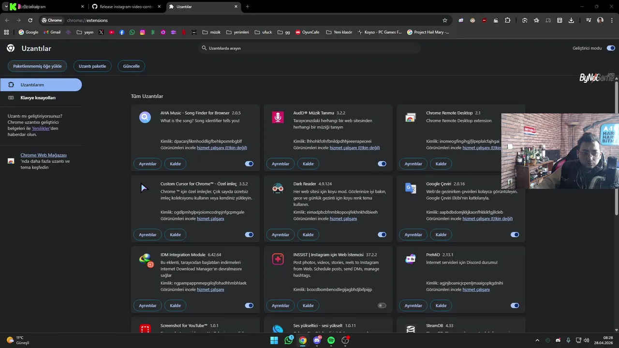Click the Uzantılarda arayın search field
The width and height of the screenshot is (619, 348).
coord(309,48)
